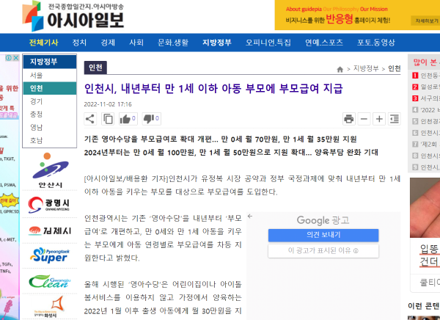Click 자세히보기 on the top banner ad
440x320 pixels.
427,21
